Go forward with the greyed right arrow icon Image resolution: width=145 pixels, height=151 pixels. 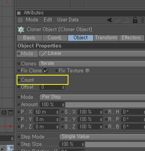[117, 20]
